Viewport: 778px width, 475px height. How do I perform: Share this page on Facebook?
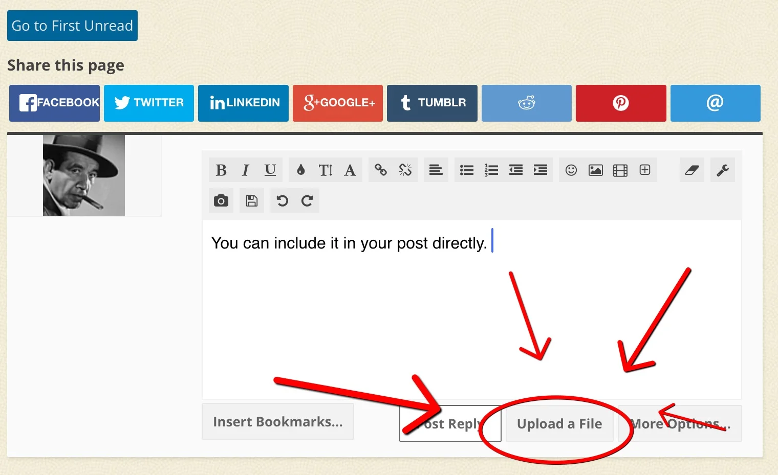54,103
